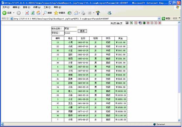Go to the Home page icon
This screenshot has height=127, width=182.
[38, 13]
